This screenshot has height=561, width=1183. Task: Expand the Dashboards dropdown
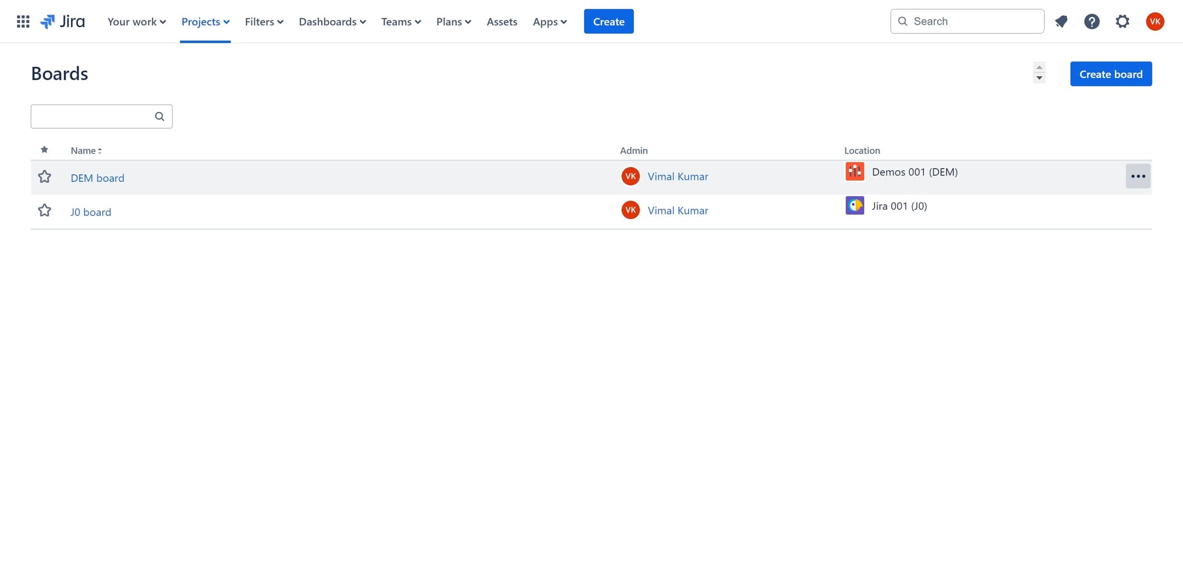332,21
